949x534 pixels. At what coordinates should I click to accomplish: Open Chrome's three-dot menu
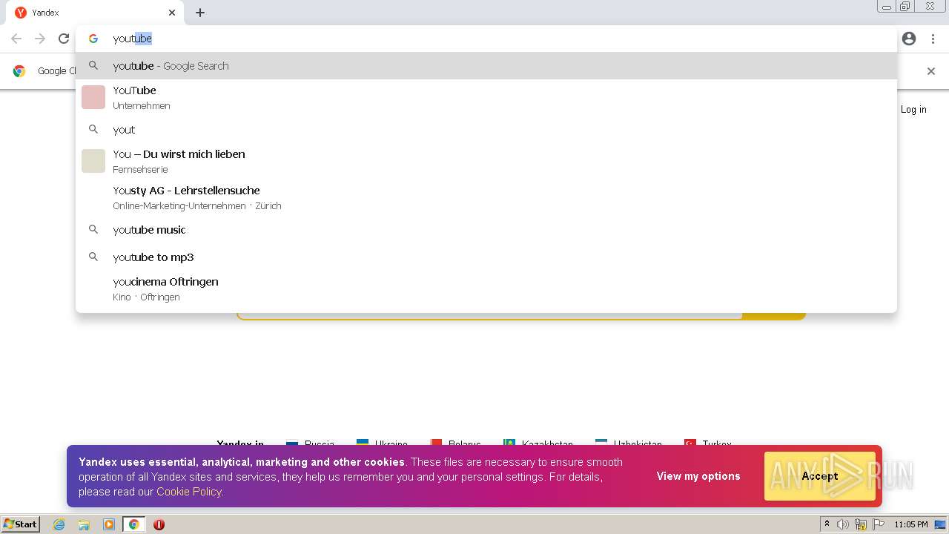click(933, 39)
